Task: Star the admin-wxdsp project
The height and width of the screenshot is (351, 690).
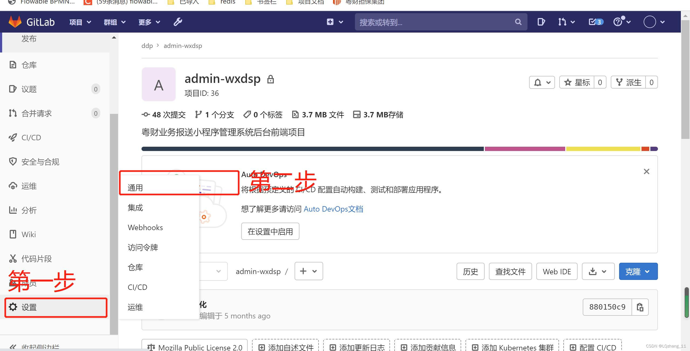Action: pos(577,82)
